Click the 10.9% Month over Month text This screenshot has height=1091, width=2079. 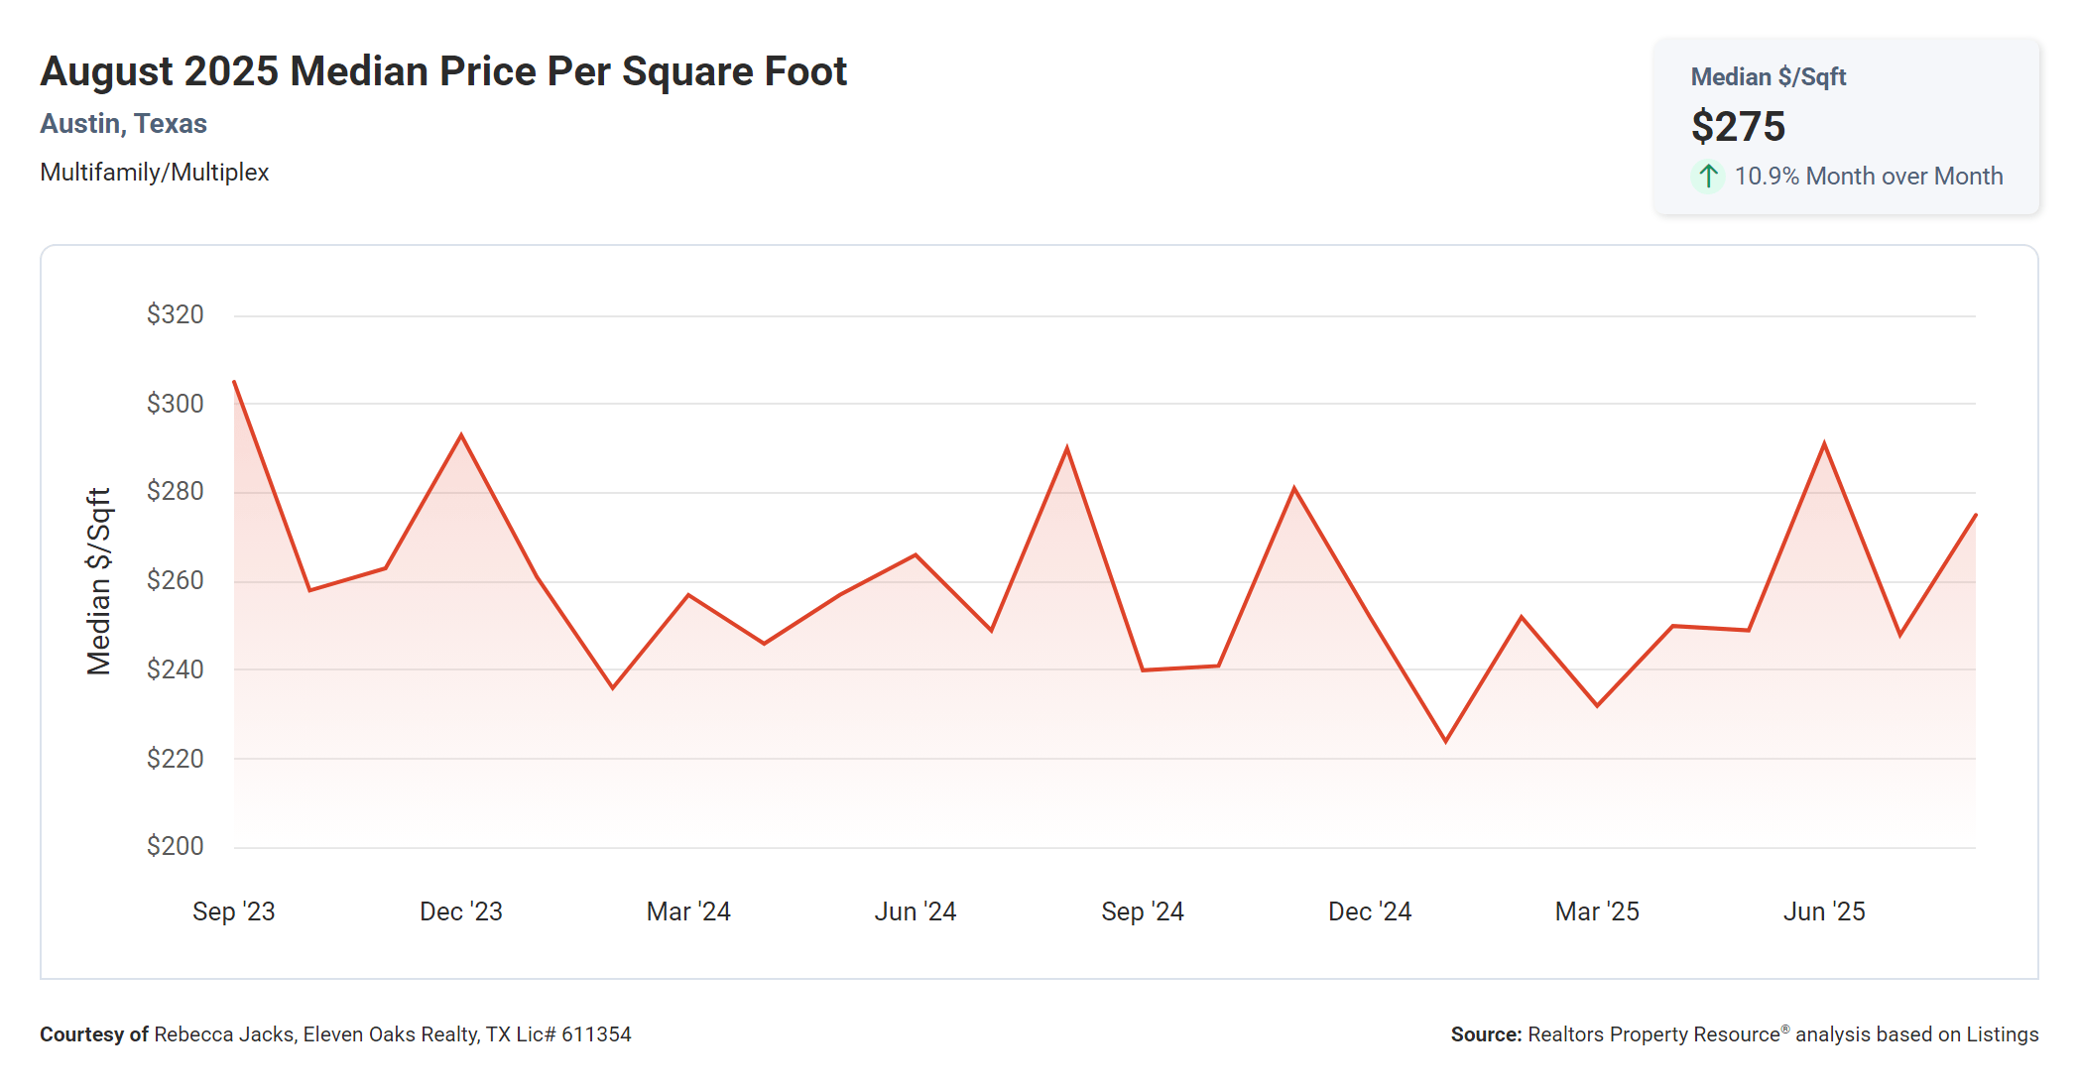pos(1868,177)
